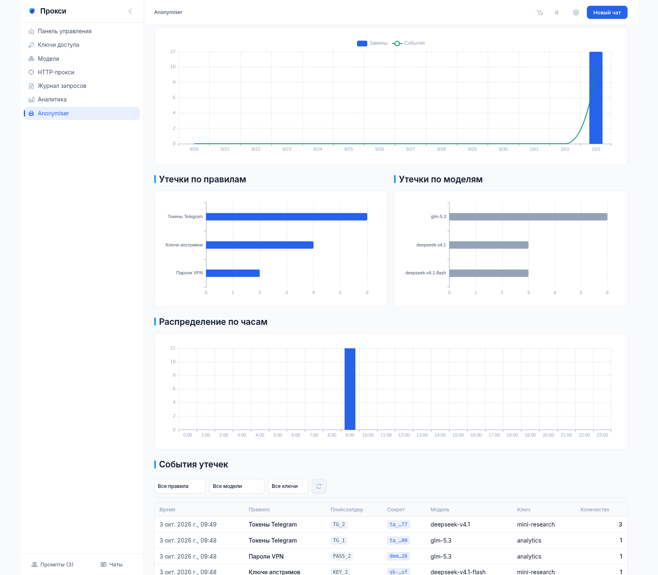Open the Все правила filter dropdown
The height and width of the screenshot is (575, 658).
(x=180, y=486)
